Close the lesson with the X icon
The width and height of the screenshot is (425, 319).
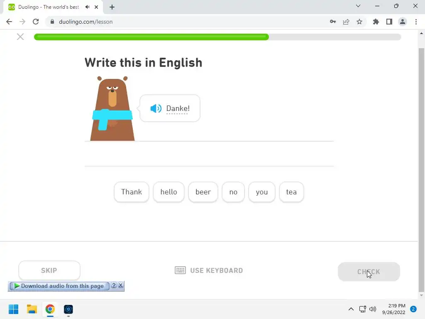tap(20, 37)
